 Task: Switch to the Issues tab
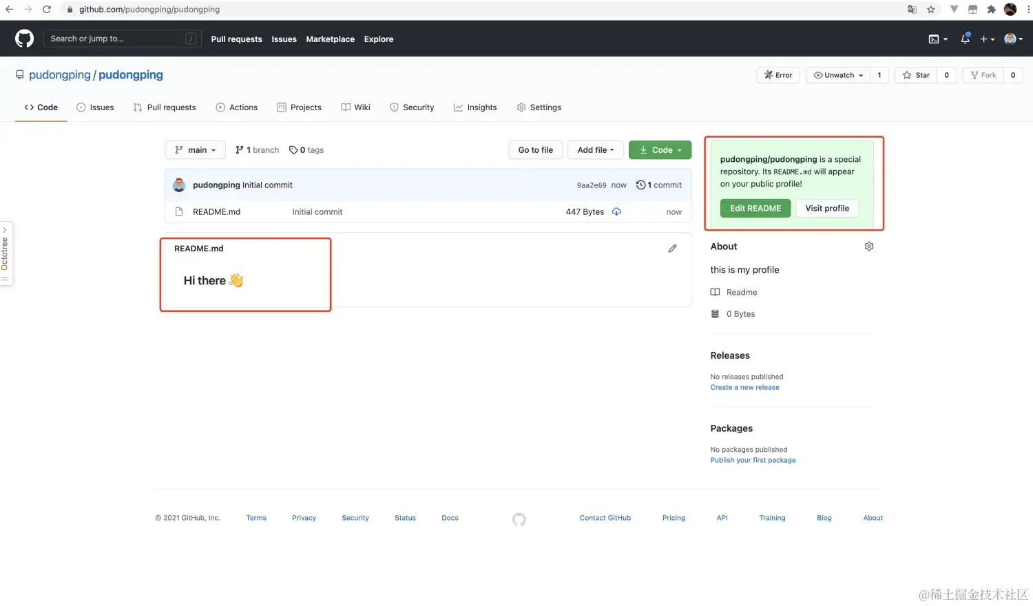[x=95, y=107]
